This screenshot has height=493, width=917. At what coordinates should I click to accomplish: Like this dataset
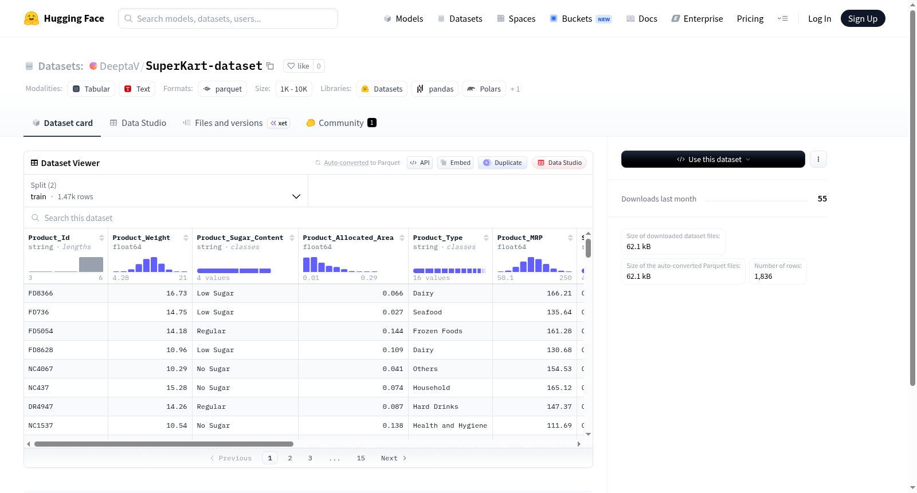pyautogui.click(x=299, y=66)
